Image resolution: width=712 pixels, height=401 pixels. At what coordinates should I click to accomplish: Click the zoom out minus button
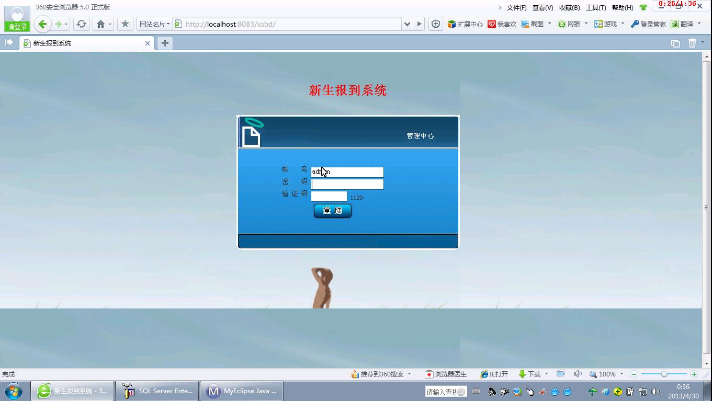click(634, 374)
